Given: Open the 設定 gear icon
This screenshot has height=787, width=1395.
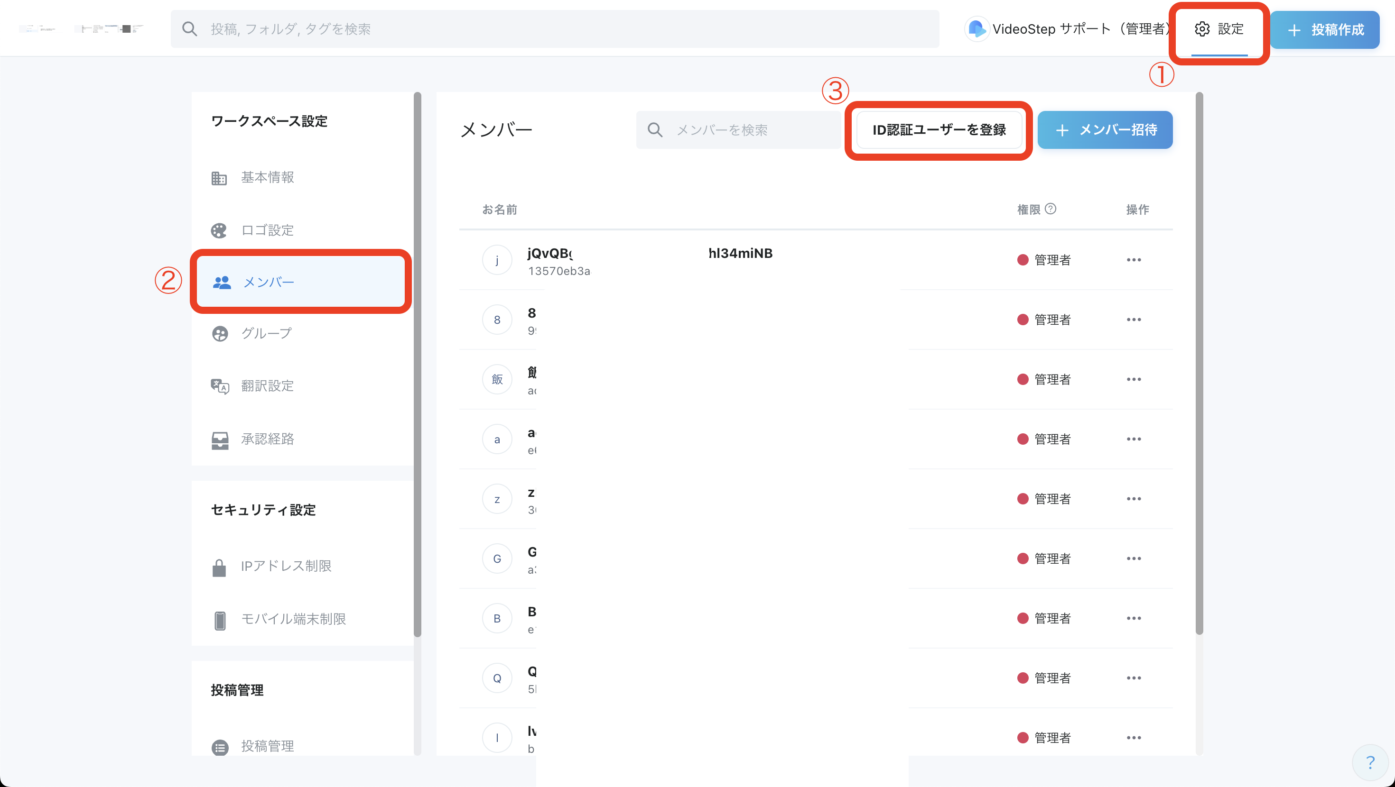Looking at the screenshot, I should pyautogui.click(x=1202, y=29).
